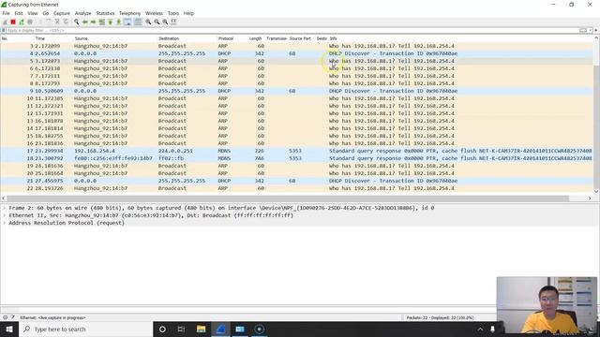600x337 pixels.
Task: Select packet 9 DHCP at time 10.520609
Action: [x=296, y=91]
